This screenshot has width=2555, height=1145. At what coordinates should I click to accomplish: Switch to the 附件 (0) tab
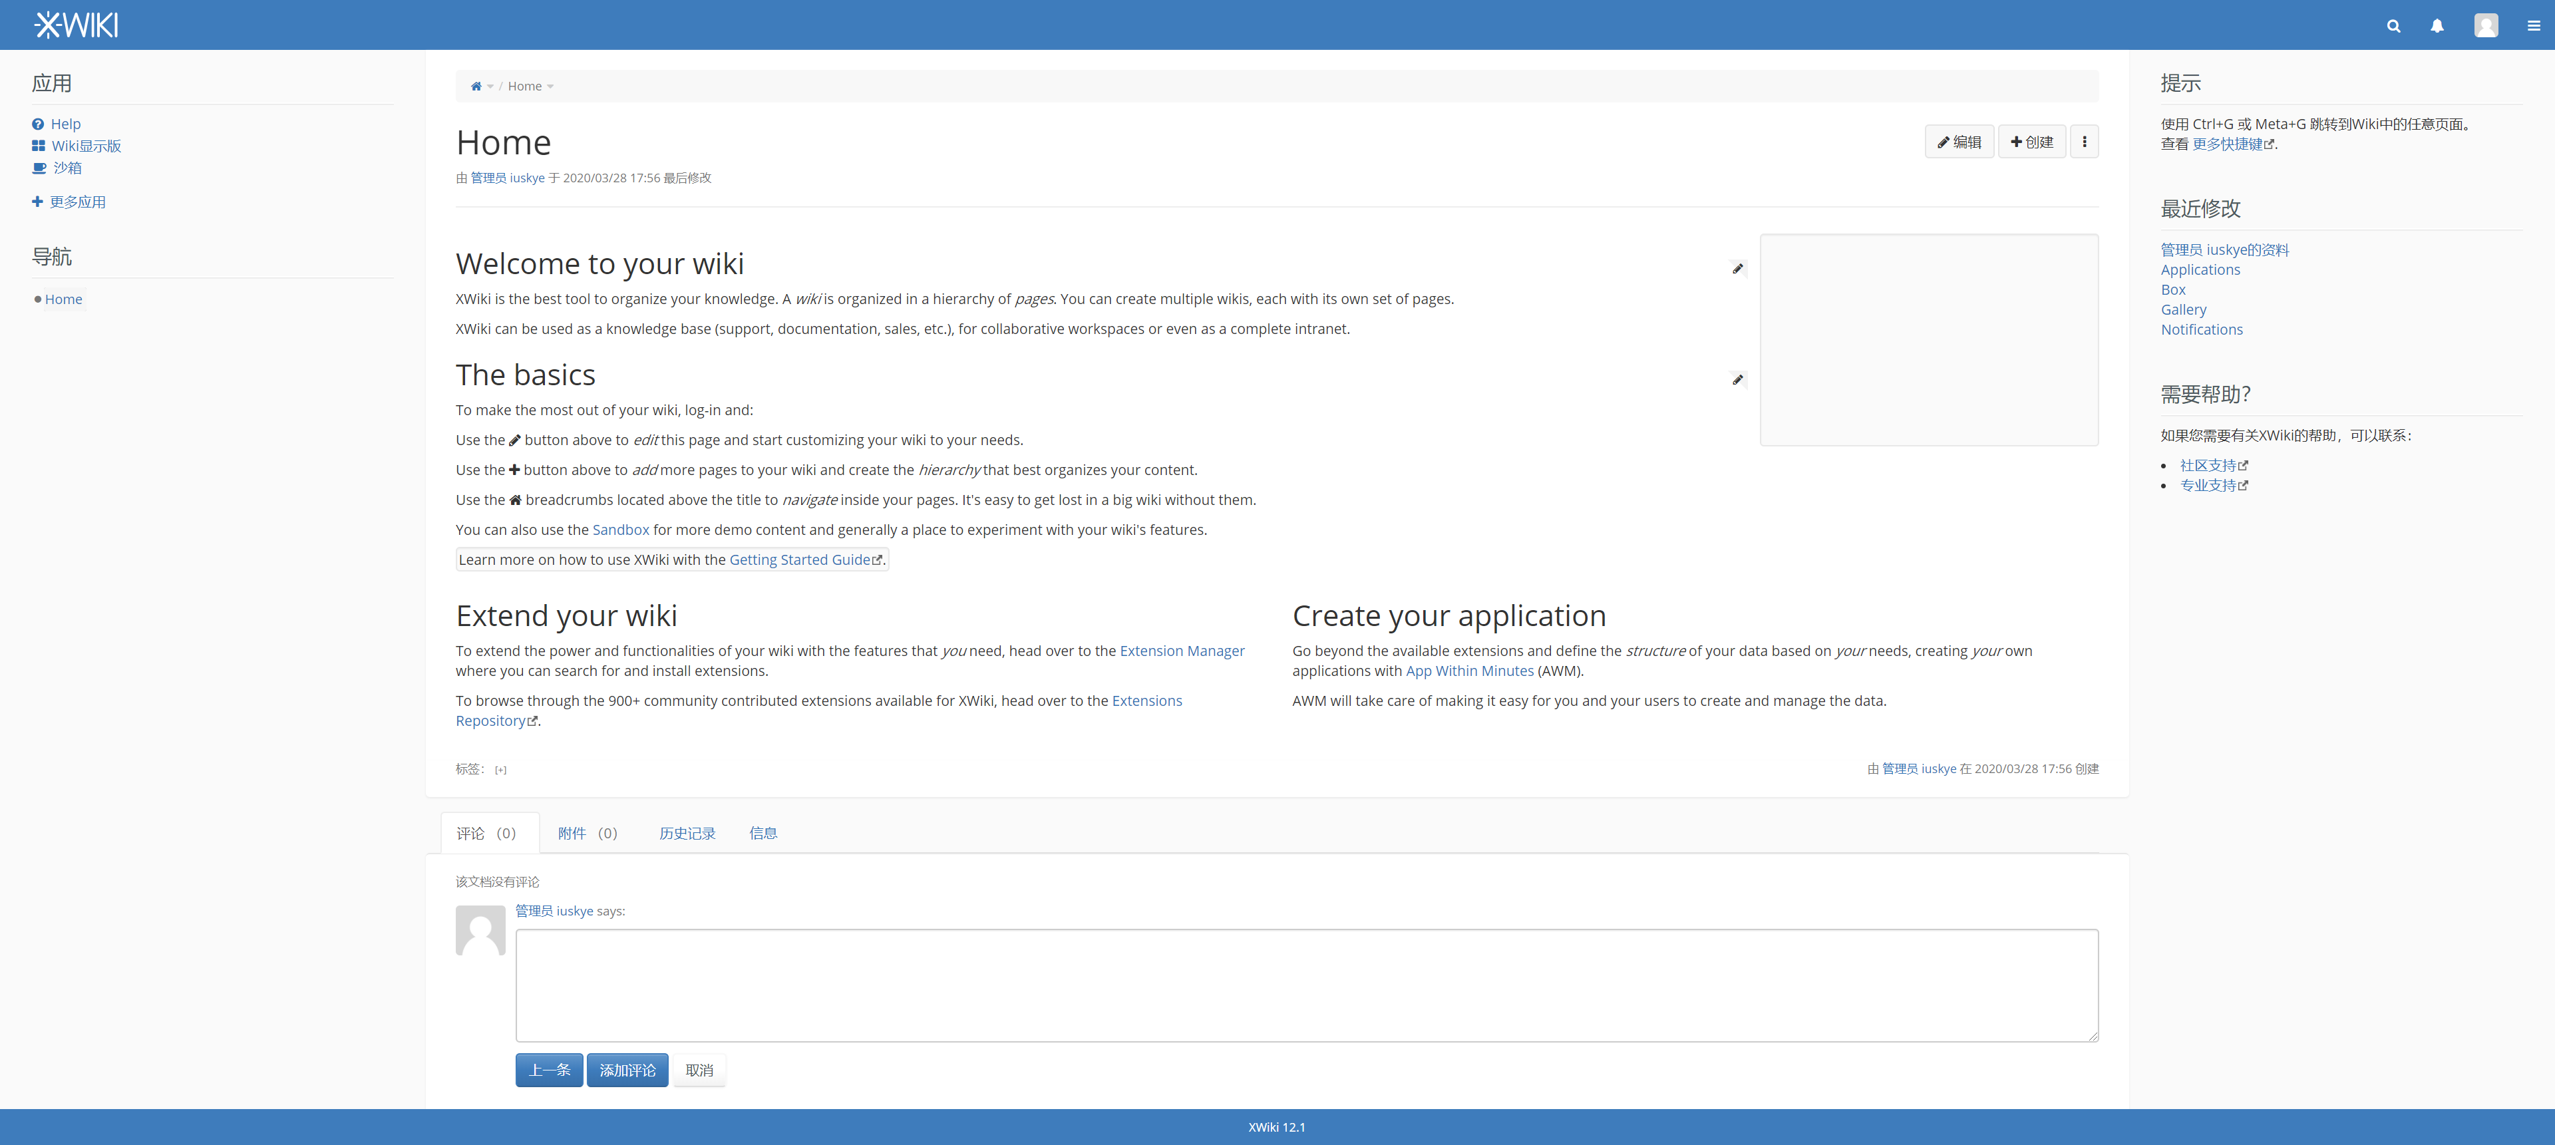(x=587, y=834)
